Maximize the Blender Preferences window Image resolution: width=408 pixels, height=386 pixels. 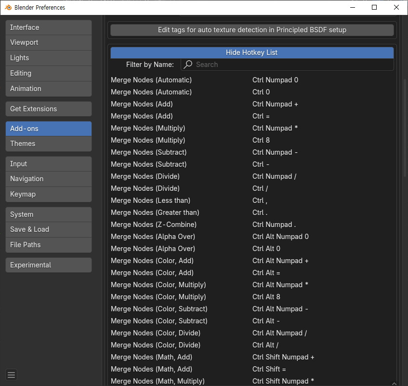coord(374,7)
